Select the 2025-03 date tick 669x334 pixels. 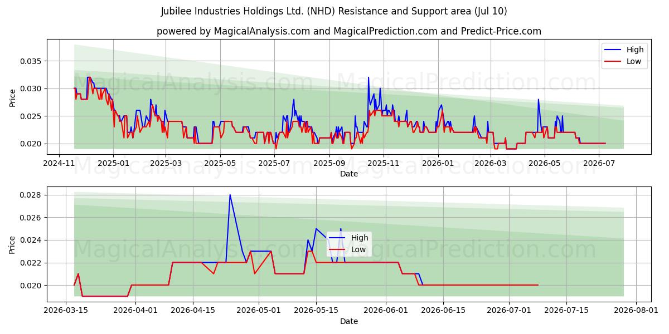click(166, 163)
